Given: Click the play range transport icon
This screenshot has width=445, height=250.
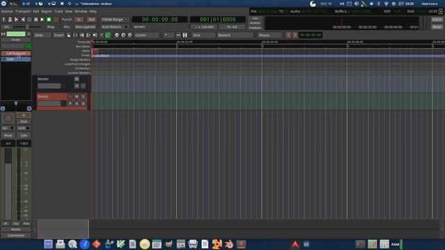Looking at the screenshot, I should click(35, 19).
